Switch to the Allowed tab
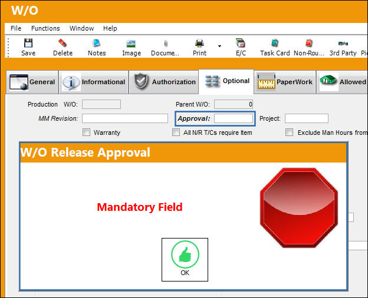This screenshot has width=368, height=298. coord(342,82)
